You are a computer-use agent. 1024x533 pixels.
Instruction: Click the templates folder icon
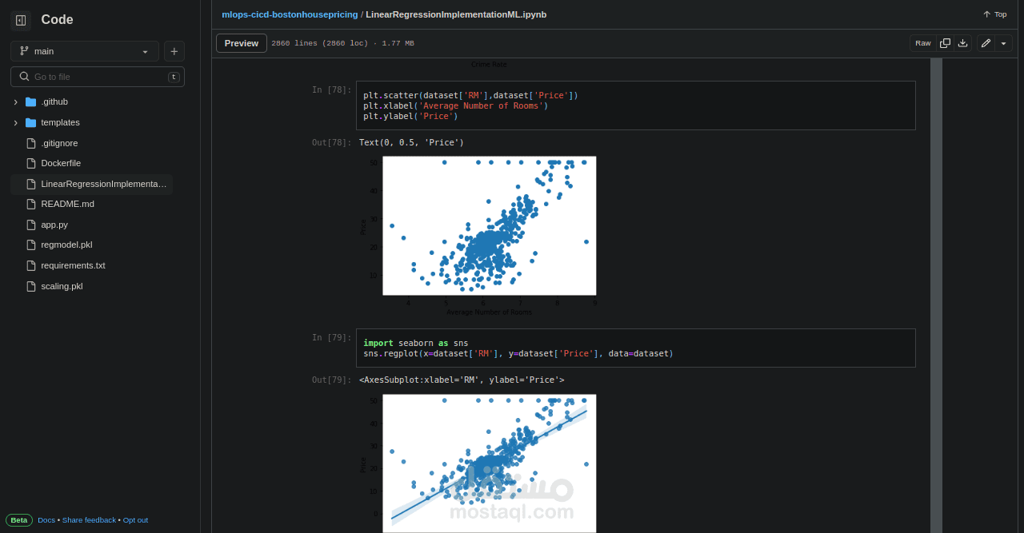point(31,122)
